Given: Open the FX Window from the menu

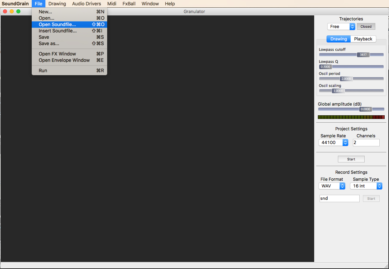Looking at the screenshot, I should (x=57, y=54).
